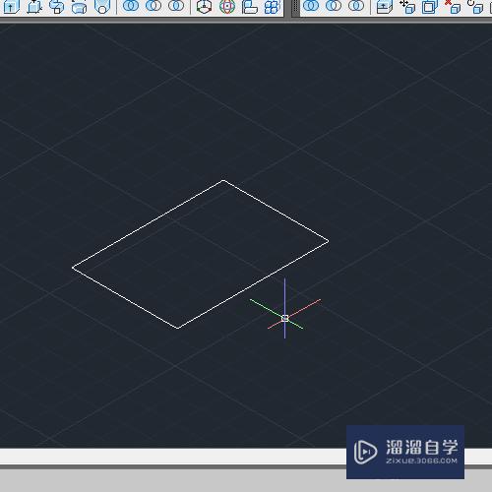492x492 pixels.
Task: Select the Subtract tool in Modeling toolbar
Action: 154,6
